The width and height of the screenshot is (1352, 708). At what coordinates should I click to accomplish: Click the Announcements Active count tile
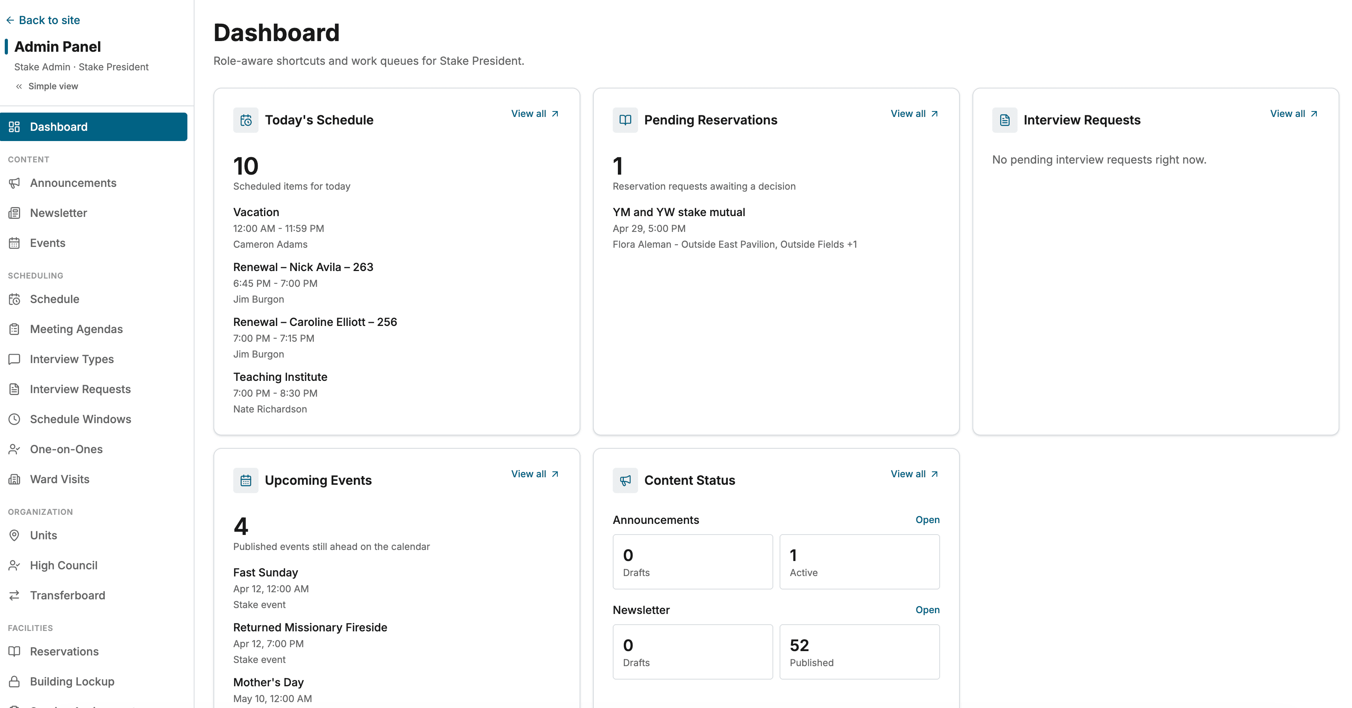(860, 562)
